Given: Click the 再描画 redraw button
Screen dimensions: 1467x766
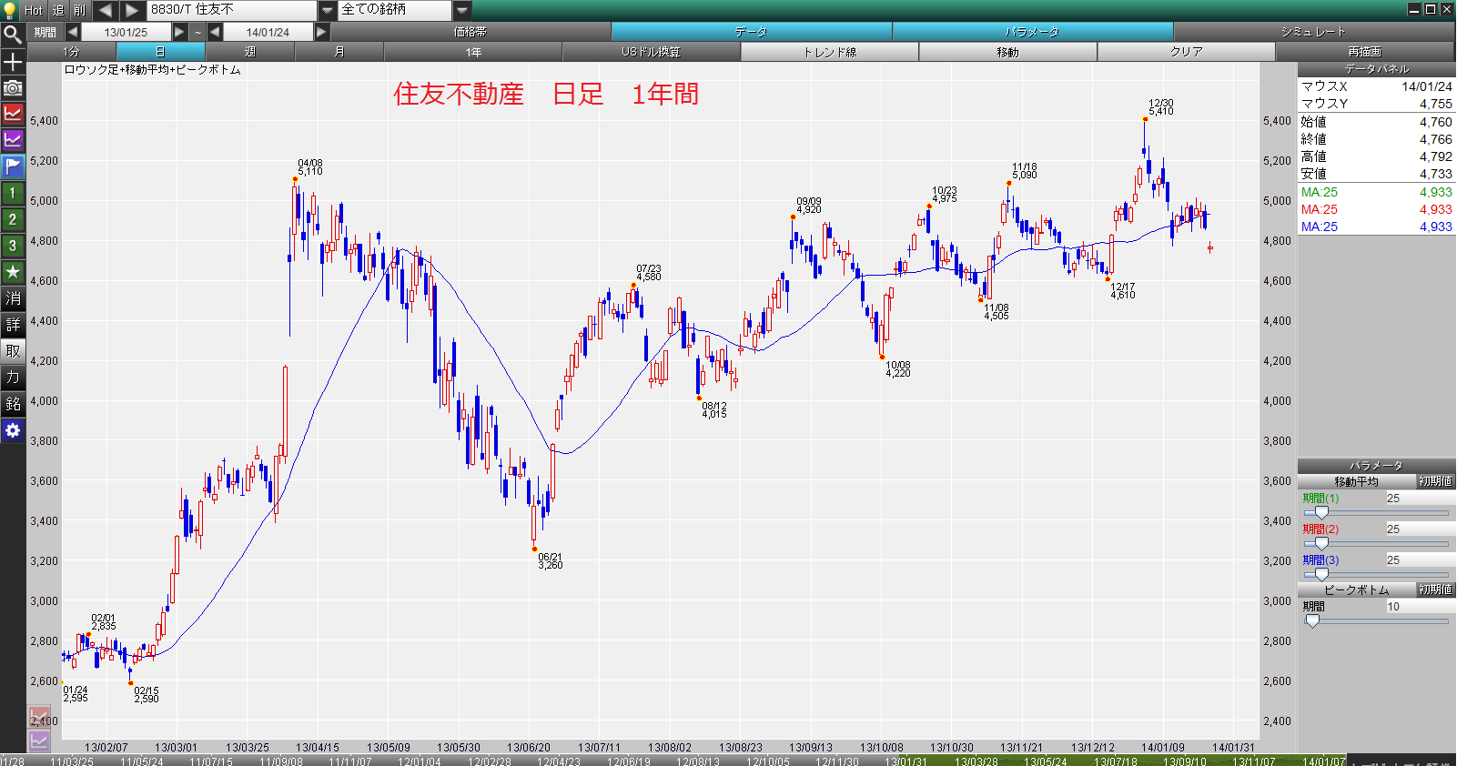Looking at the screenshot, I should point(1365,52).
